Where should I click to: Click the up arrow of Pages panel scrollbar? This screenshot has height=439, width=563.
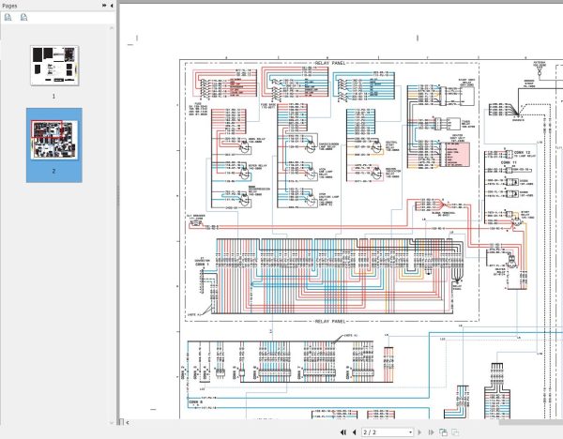tap(112, 28)
